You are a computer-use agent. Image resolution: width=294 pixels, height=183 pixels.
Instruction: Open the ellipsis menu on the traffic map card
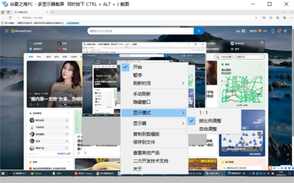click(261, 64)
